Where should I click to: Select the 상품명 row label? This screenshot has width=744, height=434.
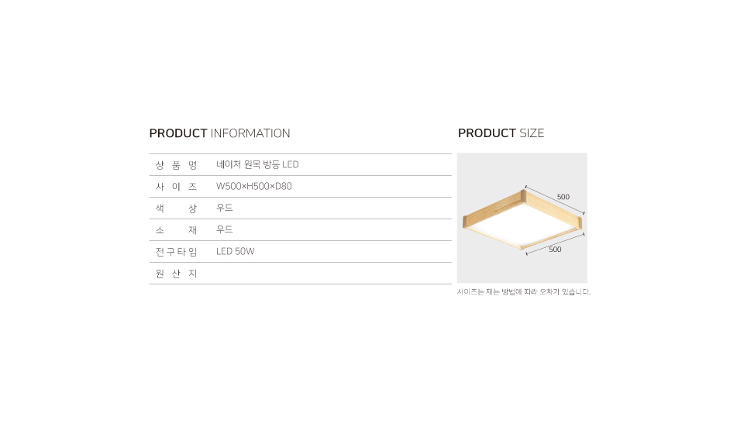point(177,165)
